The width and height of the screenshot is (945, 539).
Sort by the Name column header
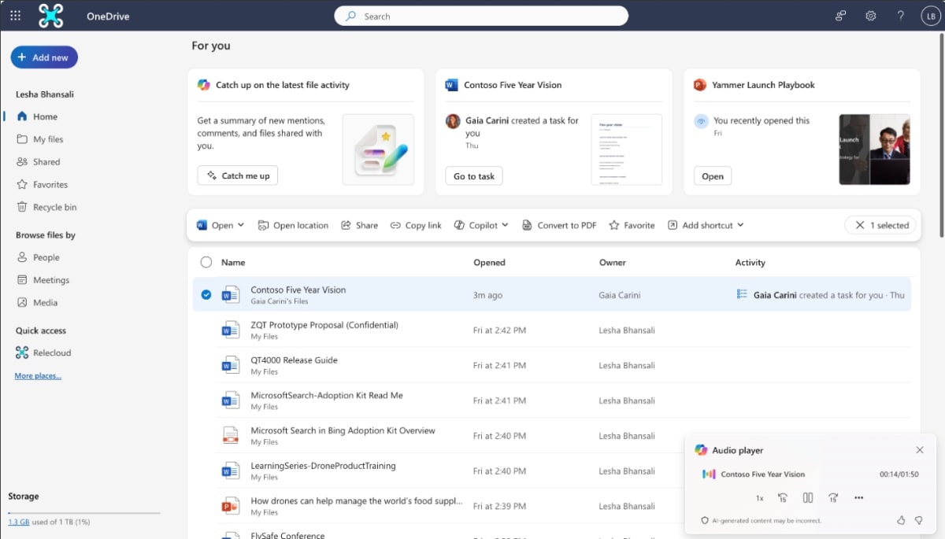pyautogui.click(x=233, y=263)
